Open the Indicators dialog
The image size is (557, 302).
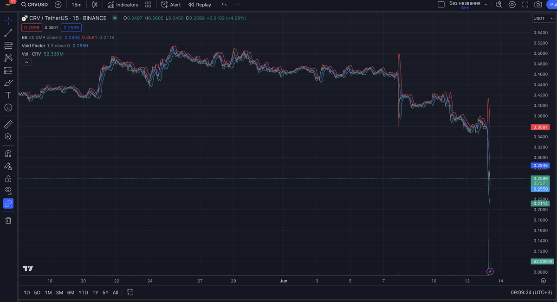[x=123, y=5]
